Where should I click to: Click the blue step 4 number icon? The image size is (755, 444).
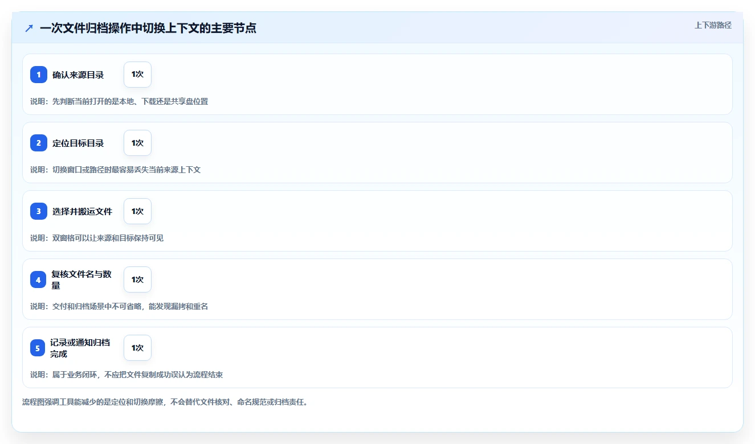pyautogui.click(x=38, y=279)
